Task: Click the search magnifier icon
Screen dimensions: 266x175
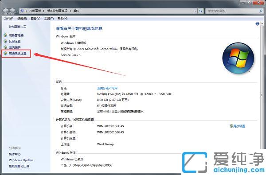Action: pos(261,11)
